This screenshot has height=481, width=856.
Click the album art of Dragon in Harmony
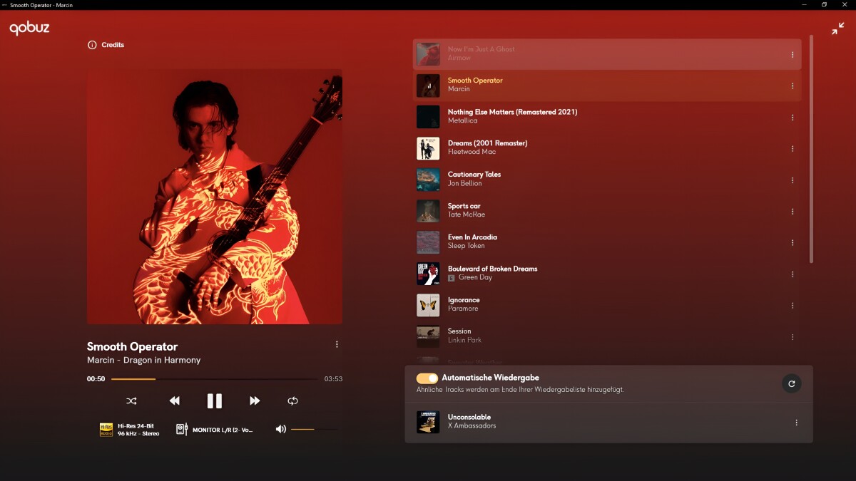(x=214, y=196)
